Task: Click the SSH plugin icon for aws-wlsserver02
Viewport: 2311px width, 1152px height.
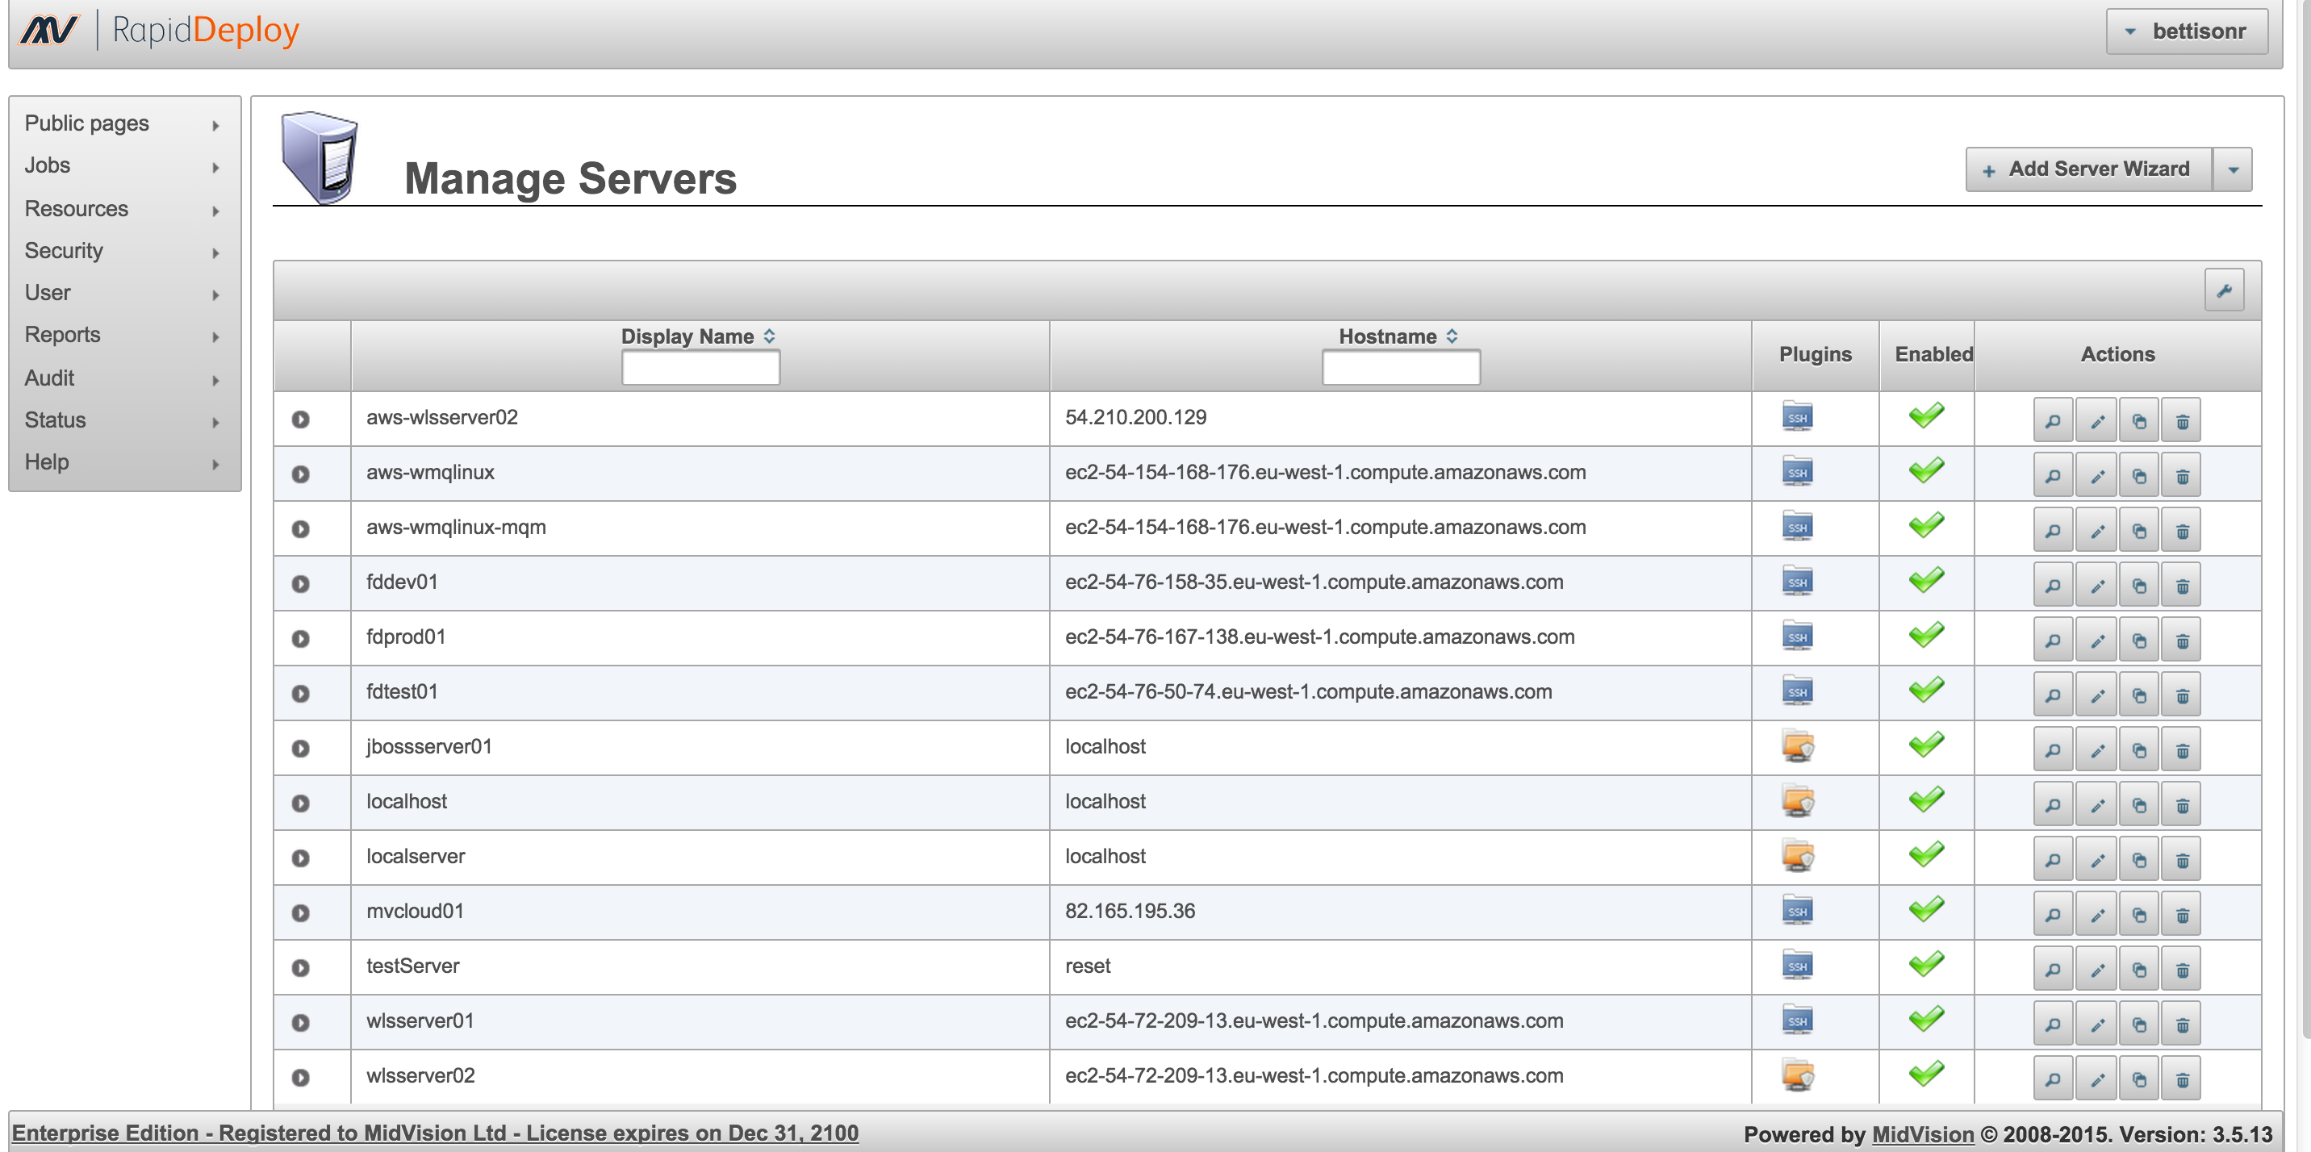Action: (1797, 416)
